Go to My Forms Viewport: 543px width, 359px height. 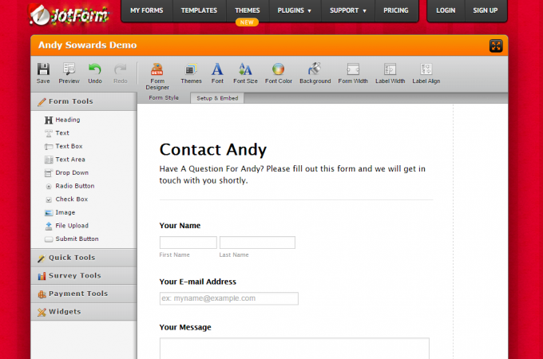pos(146,10)
